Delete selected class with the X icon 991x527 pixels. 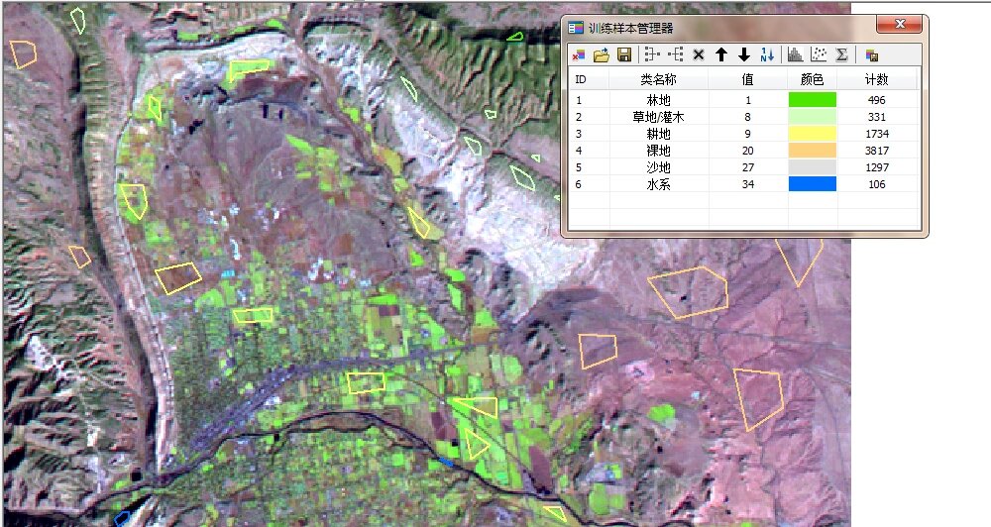(x=699, y=54)
